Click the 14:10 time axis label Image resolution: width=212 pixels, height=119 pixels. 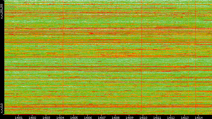coord(143,118)
